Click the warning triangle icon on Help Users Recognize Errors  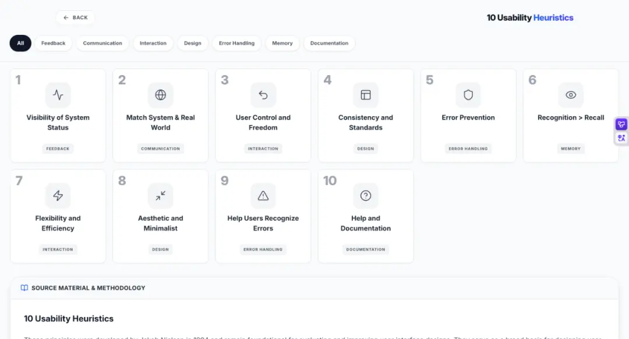click(x=263, y=195)
